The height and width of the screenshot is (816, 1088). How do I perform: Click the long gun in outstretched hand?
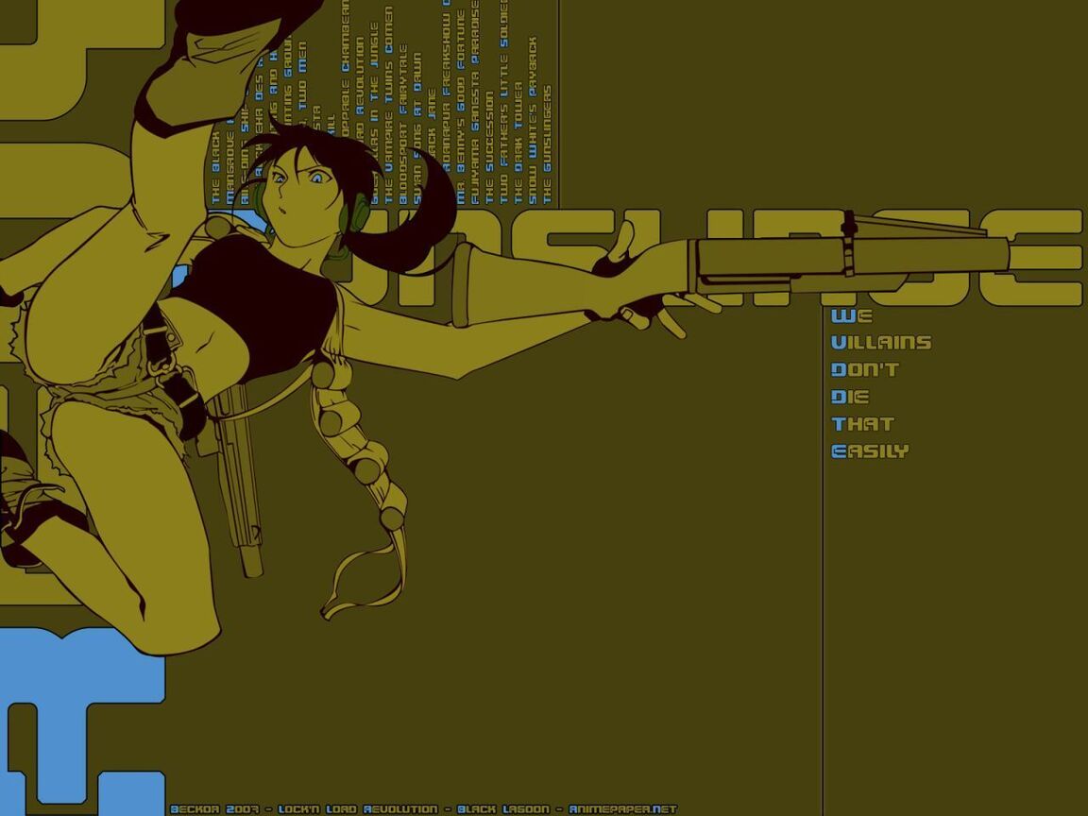pos(850,257)
